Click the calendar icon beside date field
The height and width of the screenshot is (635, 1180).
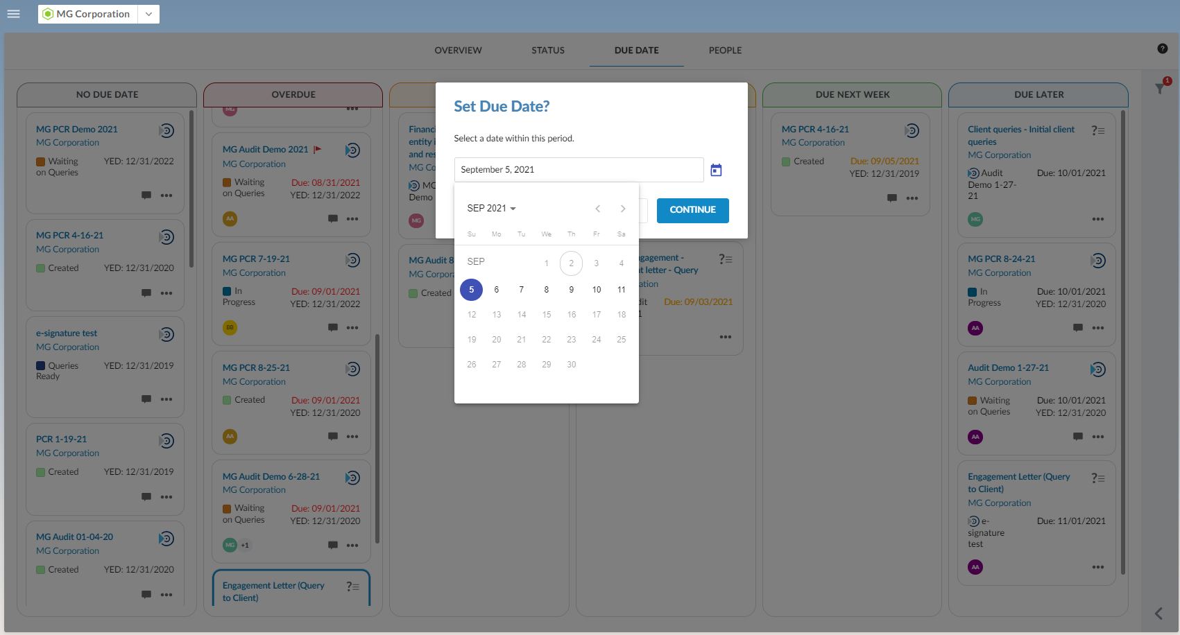716,170
